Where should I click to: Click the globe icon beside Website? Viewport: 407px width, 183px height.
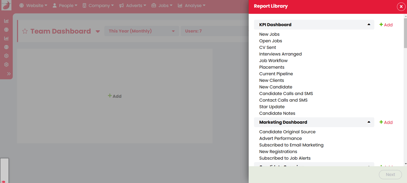[22, 6]
